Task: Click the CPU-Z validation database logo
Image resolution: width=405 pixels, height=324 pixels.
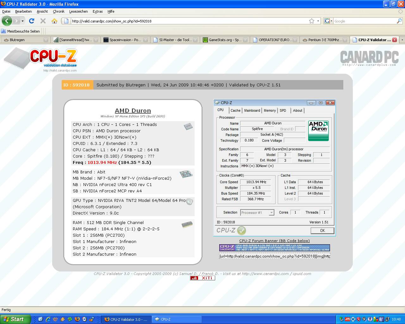Action: [40, 58]
